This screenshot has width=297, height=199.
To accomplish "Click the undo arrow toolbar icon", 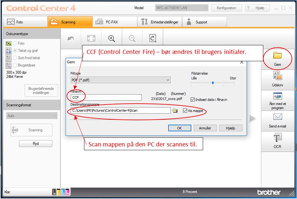I will pos(71,39).
